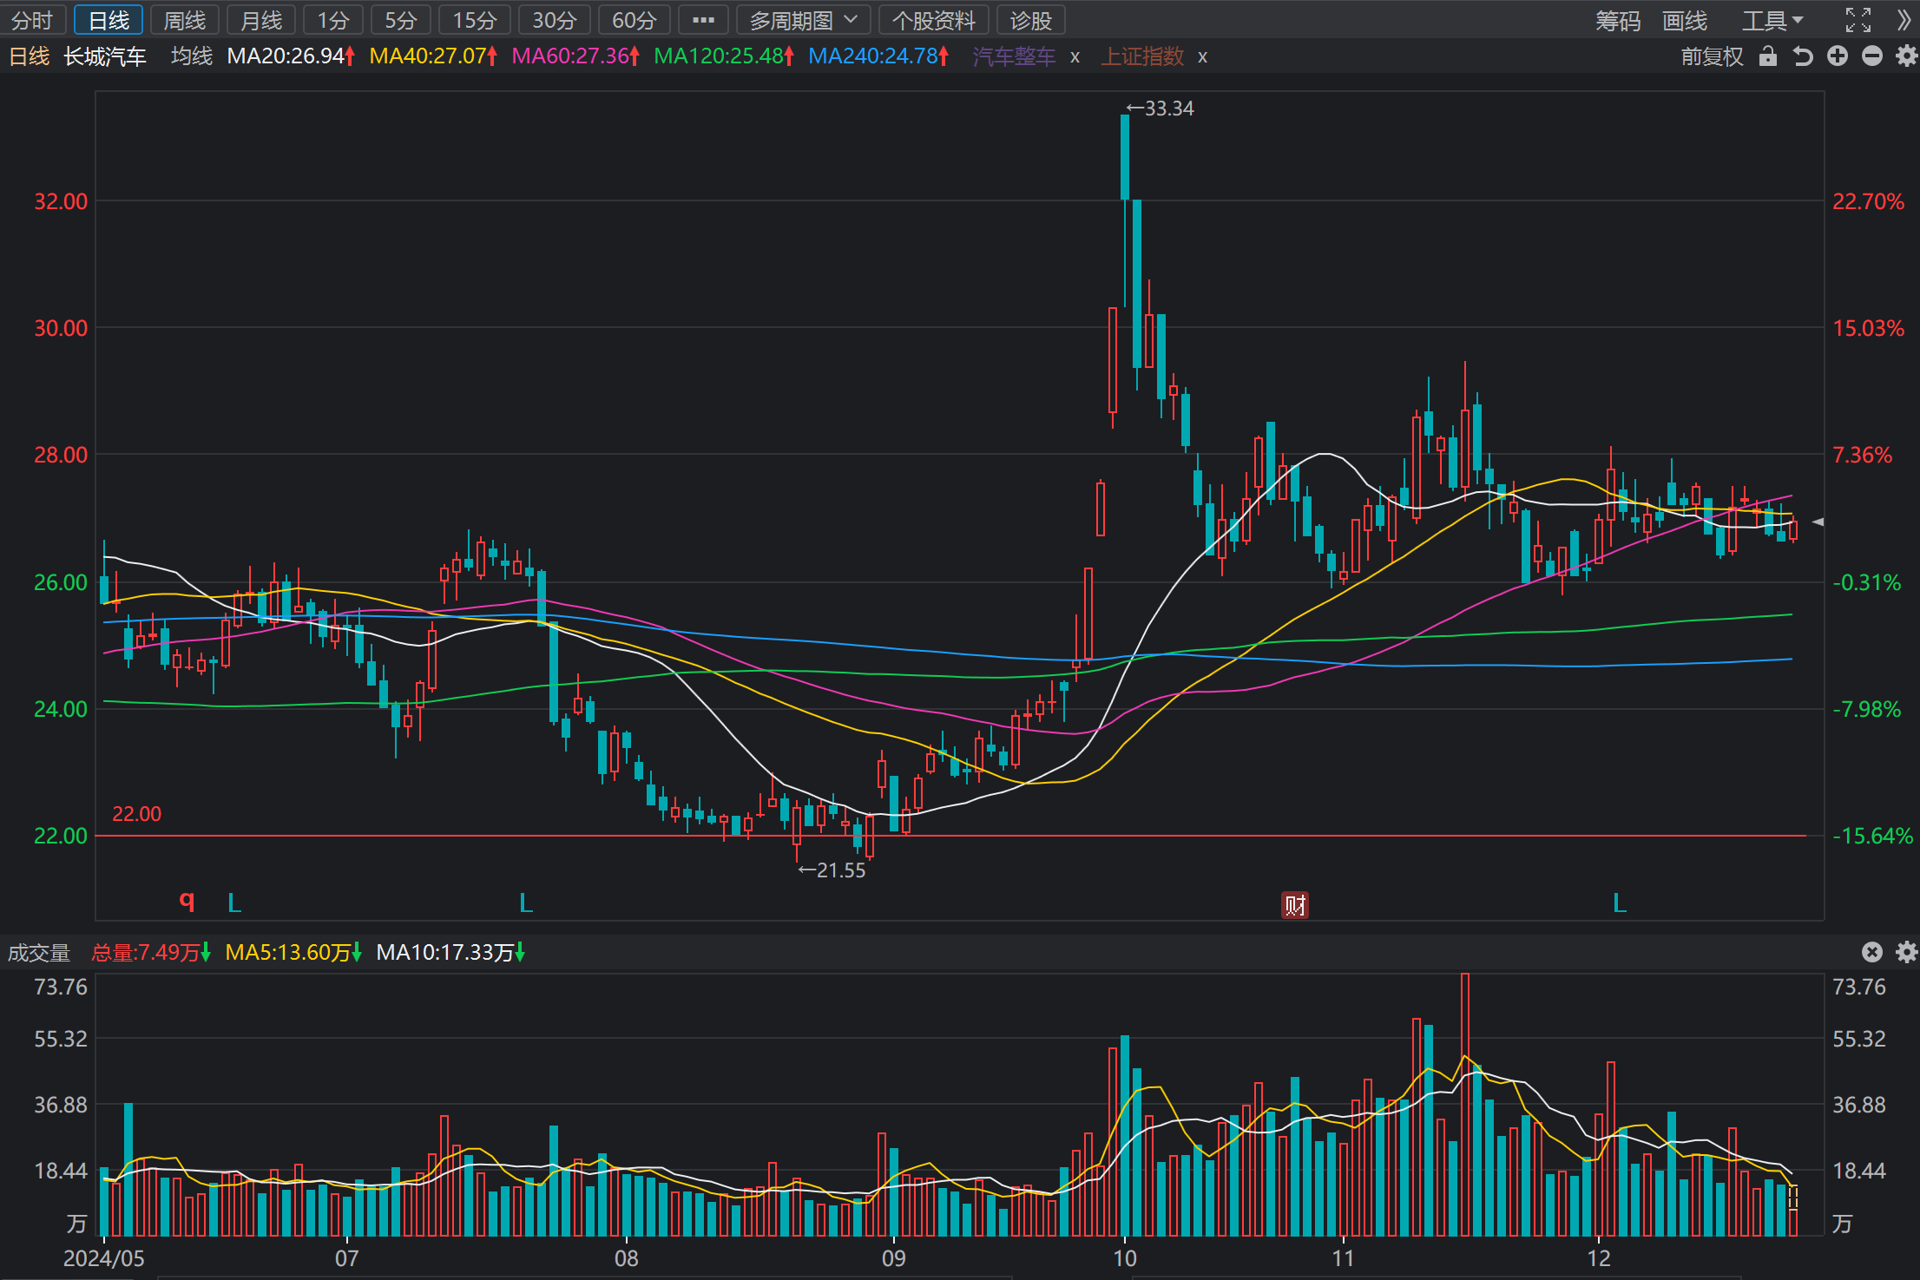Click the 筹码 chip distribution button
The height and width of the screenshot is (1280, 1920).
click(x=1617, y=20)
